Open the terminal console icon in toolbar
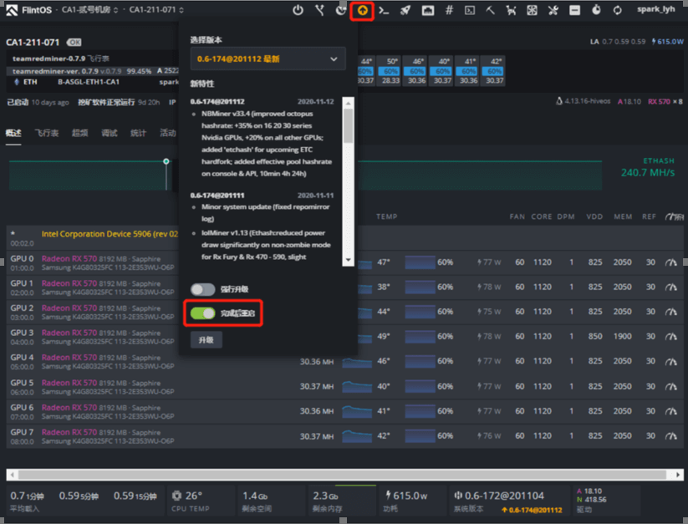The width and height of the screenshot is (688, 524). (385, 9)
